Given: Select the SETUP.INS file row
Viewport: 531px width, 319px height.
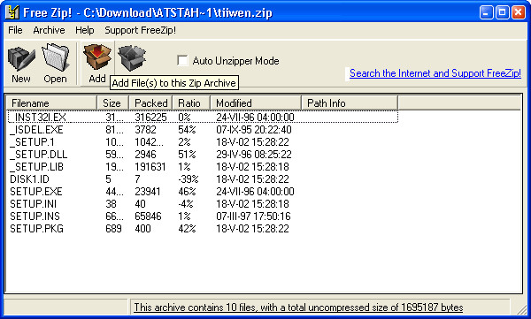Looking at the screenshot, I should tap(203, 216).
